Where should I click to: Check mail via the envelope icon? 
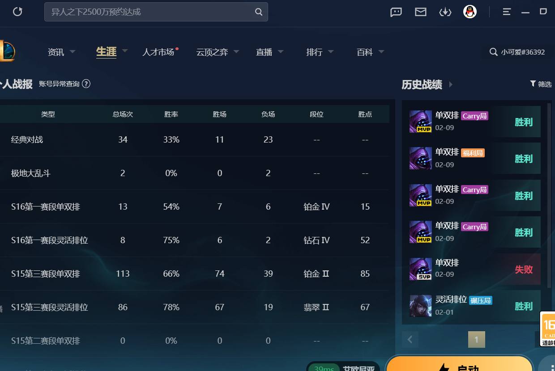click(x=420, y=12)
